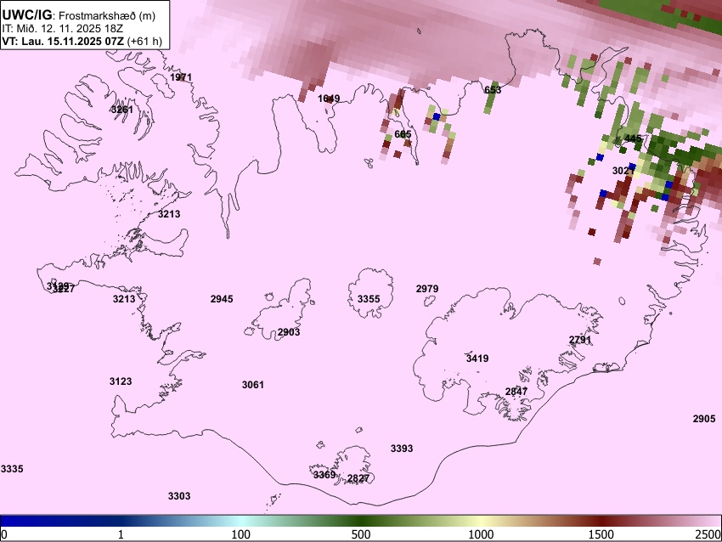Select the '2500' legend label
This screenshot has height=542, width=722.
pos(708,534)
